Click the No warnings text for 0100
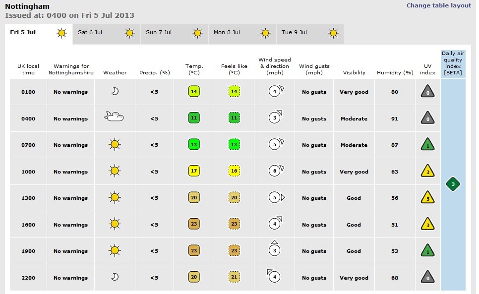The width and height of the screenshot is (479, 294). [x=70, y=92]
